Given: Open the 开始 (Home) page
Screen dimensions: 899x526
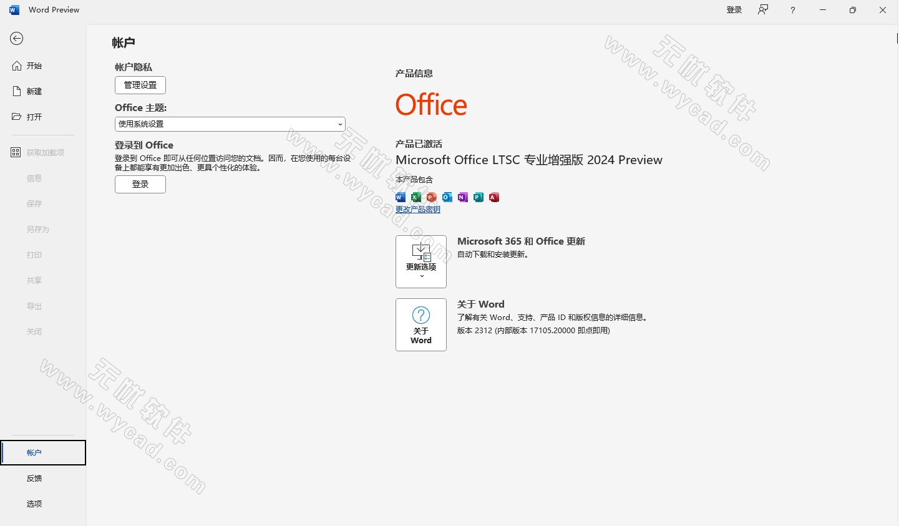Looking at the screenshot, I should click(x=43, y=66).
